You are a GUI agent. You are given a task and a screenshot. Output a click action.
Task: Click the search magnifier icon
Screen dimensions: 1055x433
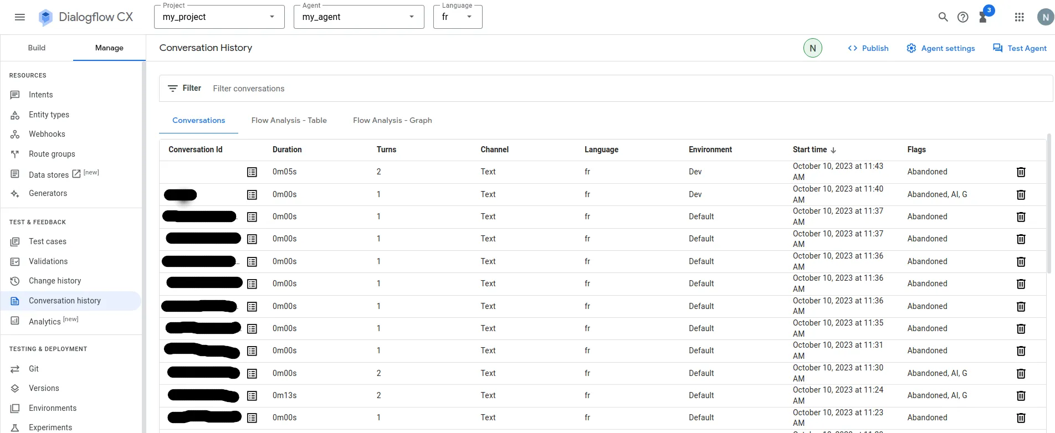(943, 17)
